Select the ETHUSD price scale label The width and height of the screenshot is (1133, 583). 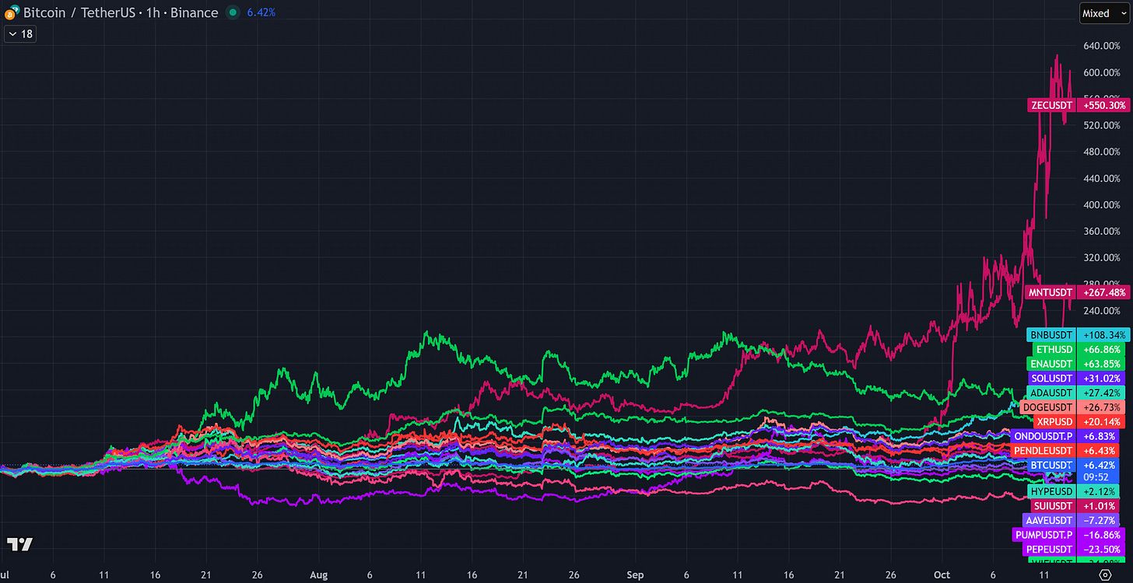click(1054, 350)
